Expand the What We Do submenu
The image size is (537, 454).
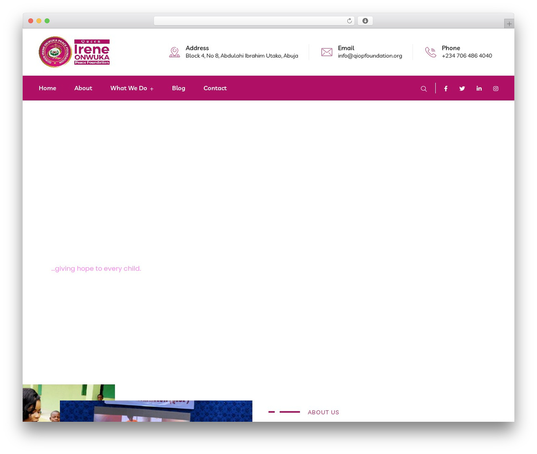click(132, 88)
